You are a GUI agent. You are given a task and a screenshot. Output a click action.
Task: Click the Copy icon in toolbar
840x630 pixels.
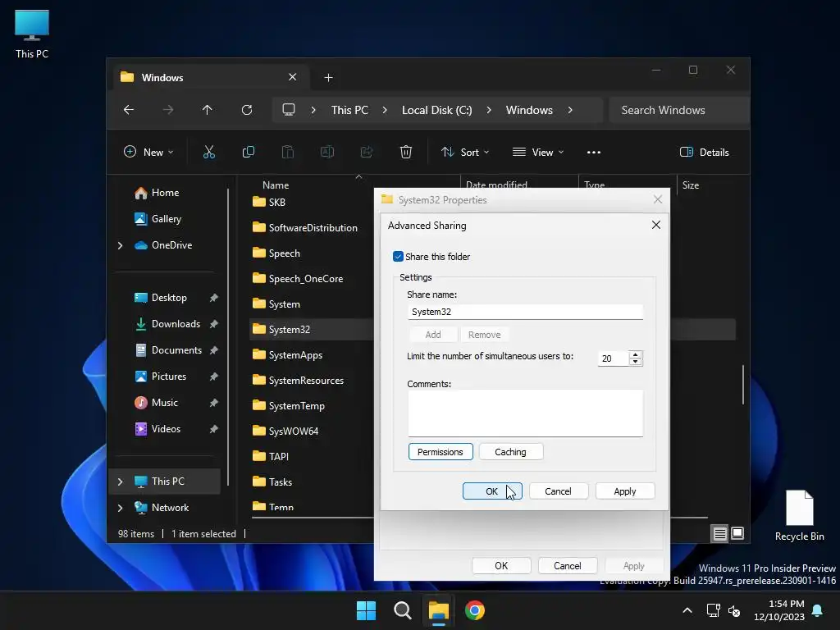pyautogui.click(x=248, y=152)
